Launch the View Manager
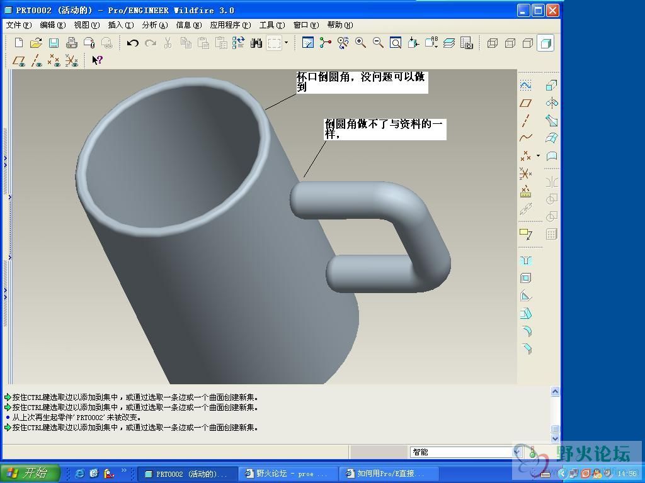 coord(467,43)
